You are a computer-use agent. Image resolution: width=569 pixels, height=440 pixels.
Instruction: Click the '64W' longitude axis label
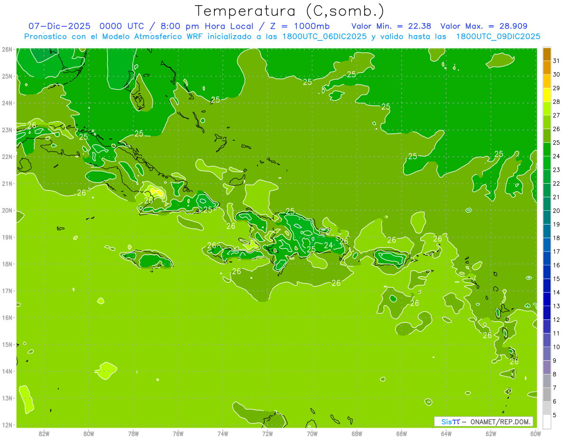446,433
